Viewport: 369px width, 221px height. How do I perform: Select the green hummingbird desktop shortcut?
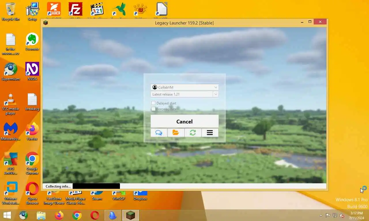tap(118, 10)
